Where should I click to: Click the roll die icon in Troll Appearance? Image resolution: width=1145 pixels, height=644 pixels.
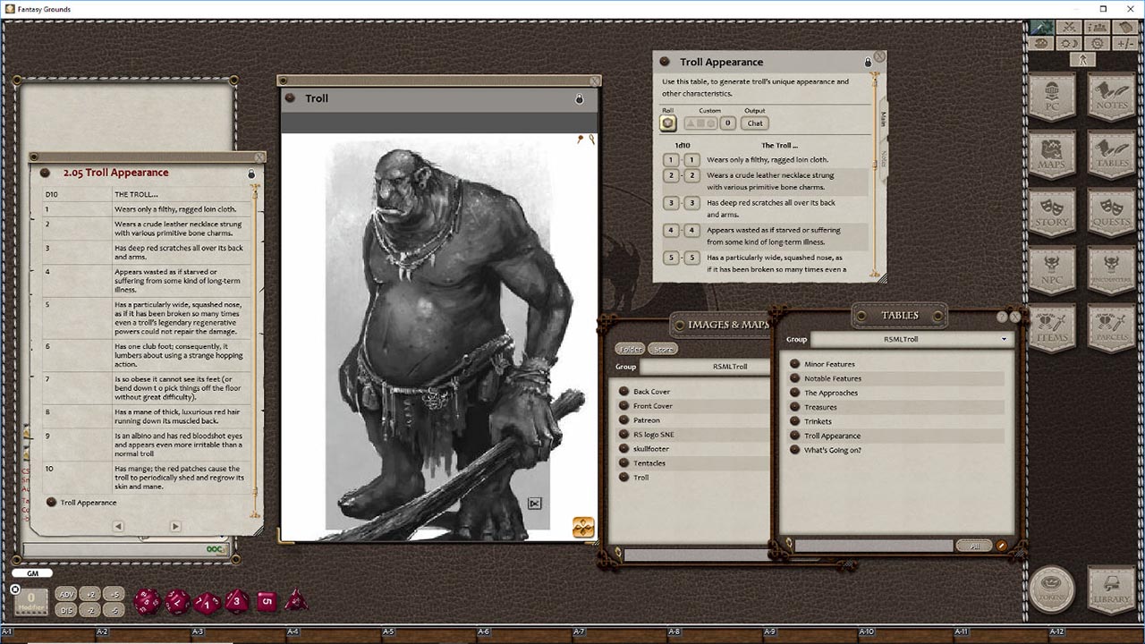tap(667, 123)
